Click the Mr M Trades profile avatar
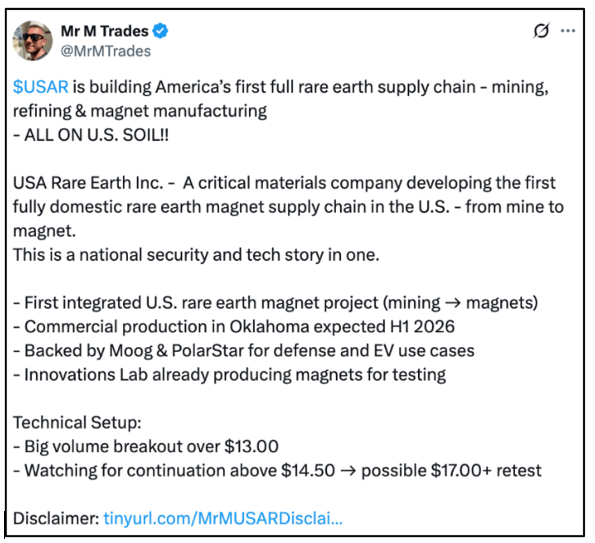 point(33,41)
